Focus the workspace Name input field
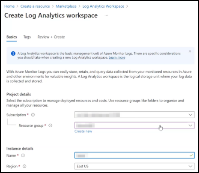 point(134,155)
